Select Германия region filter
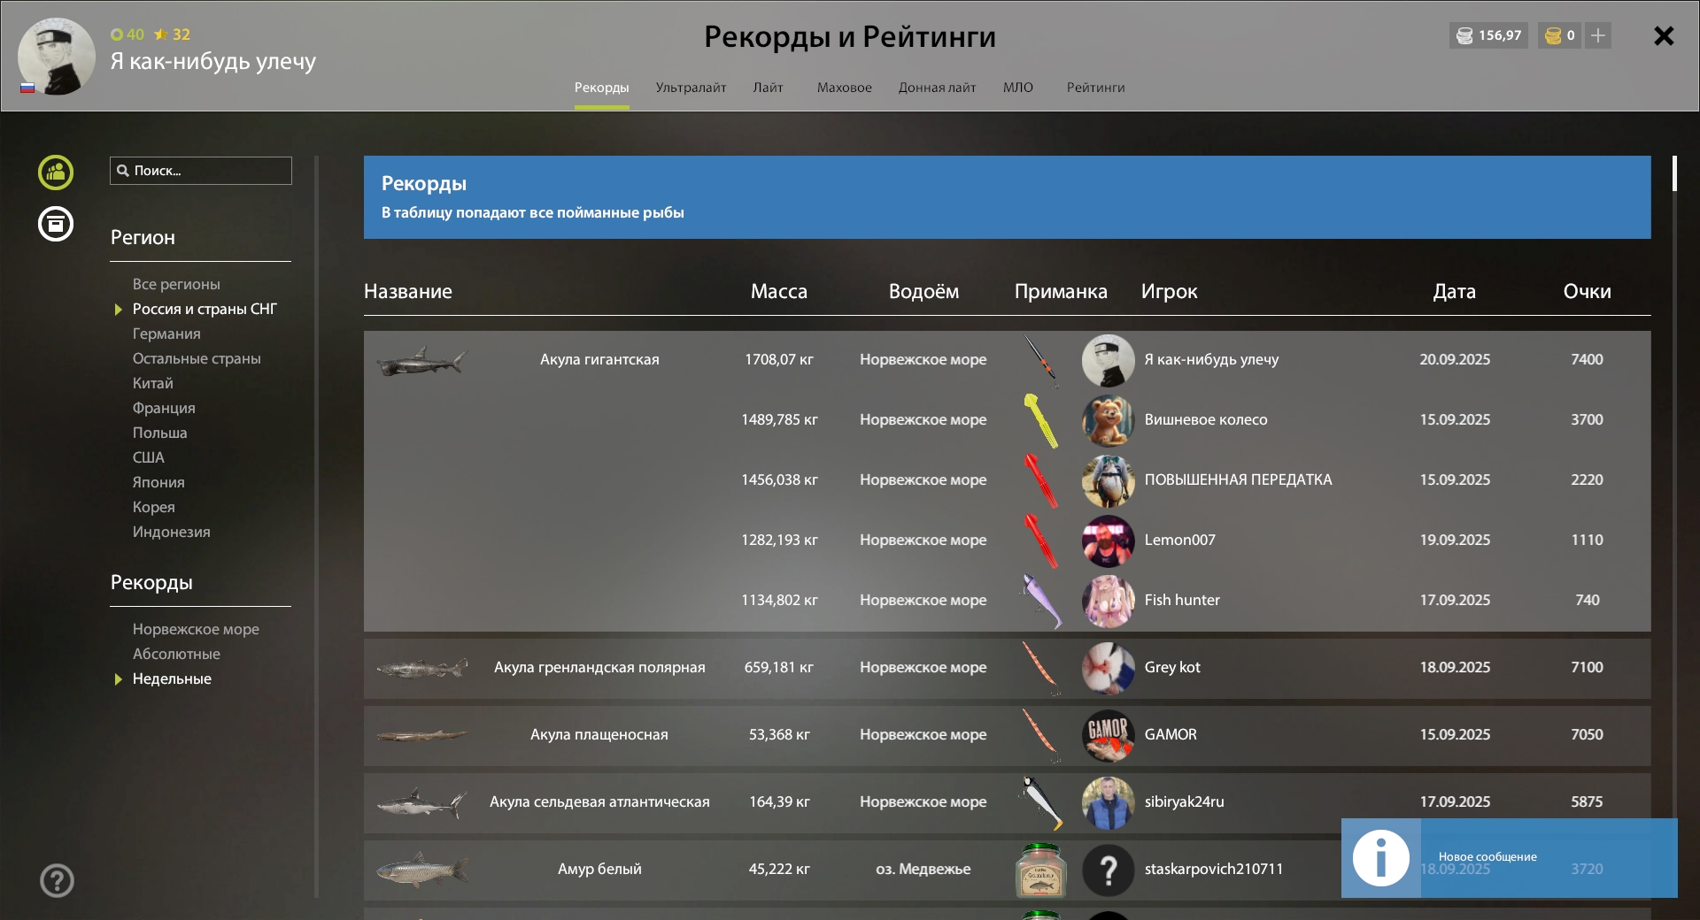 166,333
